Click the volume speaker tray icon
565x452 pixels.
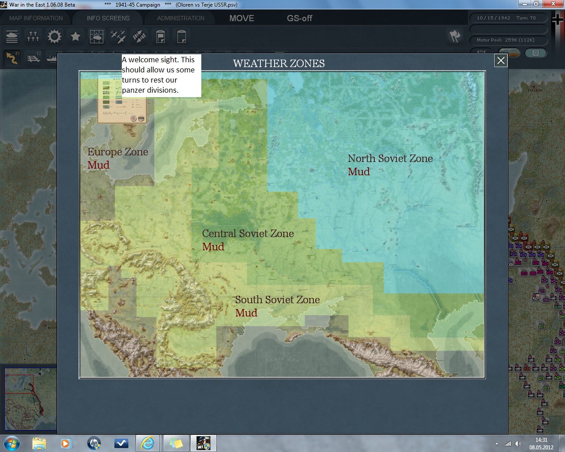tap(518, 444)
